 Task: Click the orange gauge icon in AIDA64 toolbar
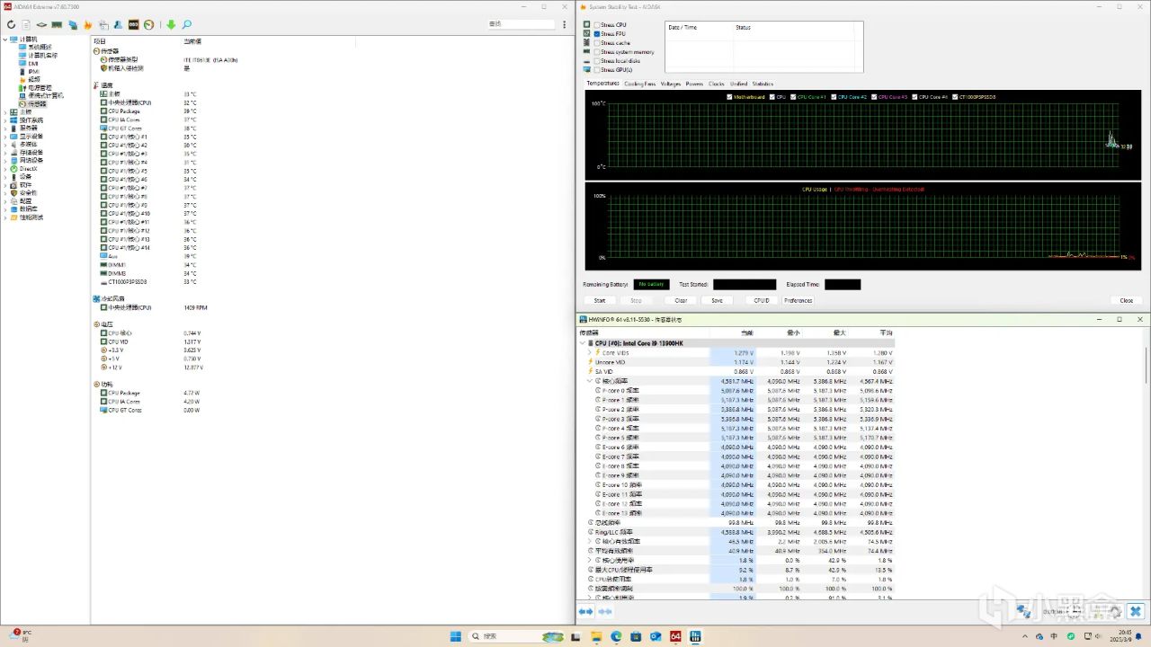coord(149,24)
